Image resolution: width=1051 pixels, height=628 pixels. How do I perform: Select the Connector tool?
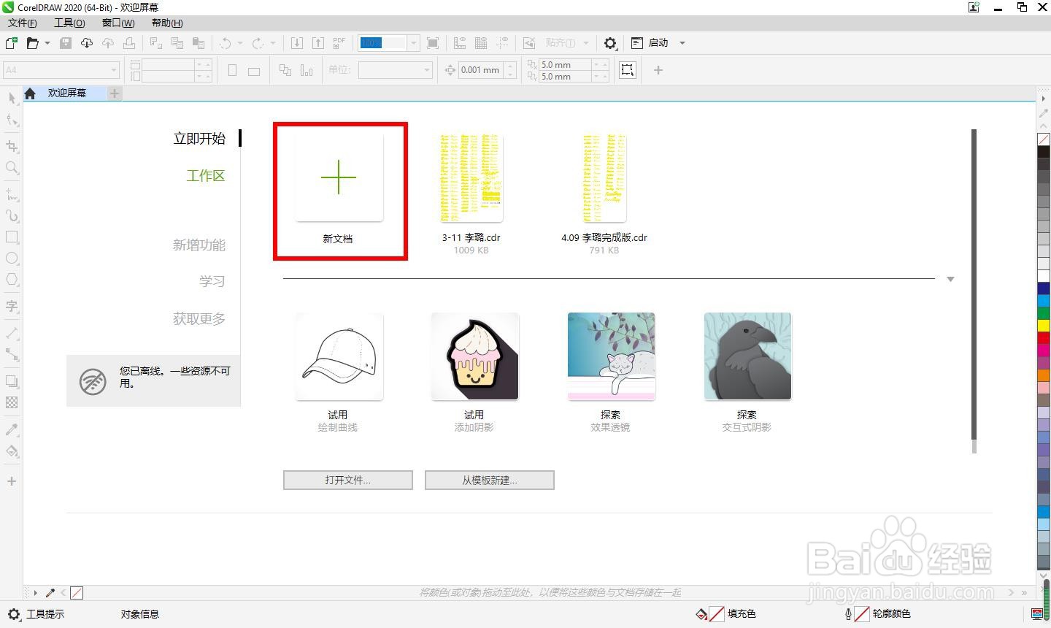tap(12, 354)
